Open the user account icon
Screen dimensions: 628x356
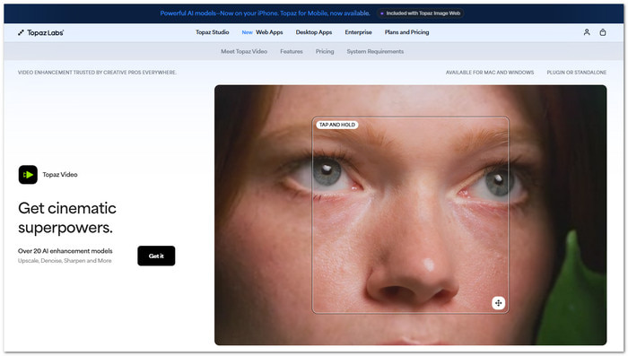pyautogui.click(x=587, y=32)
